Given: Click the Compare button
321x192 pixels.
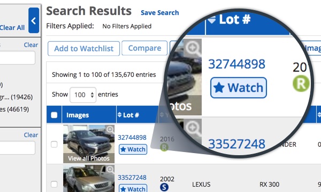Looking at the screenshot, I should click(144, 48).
